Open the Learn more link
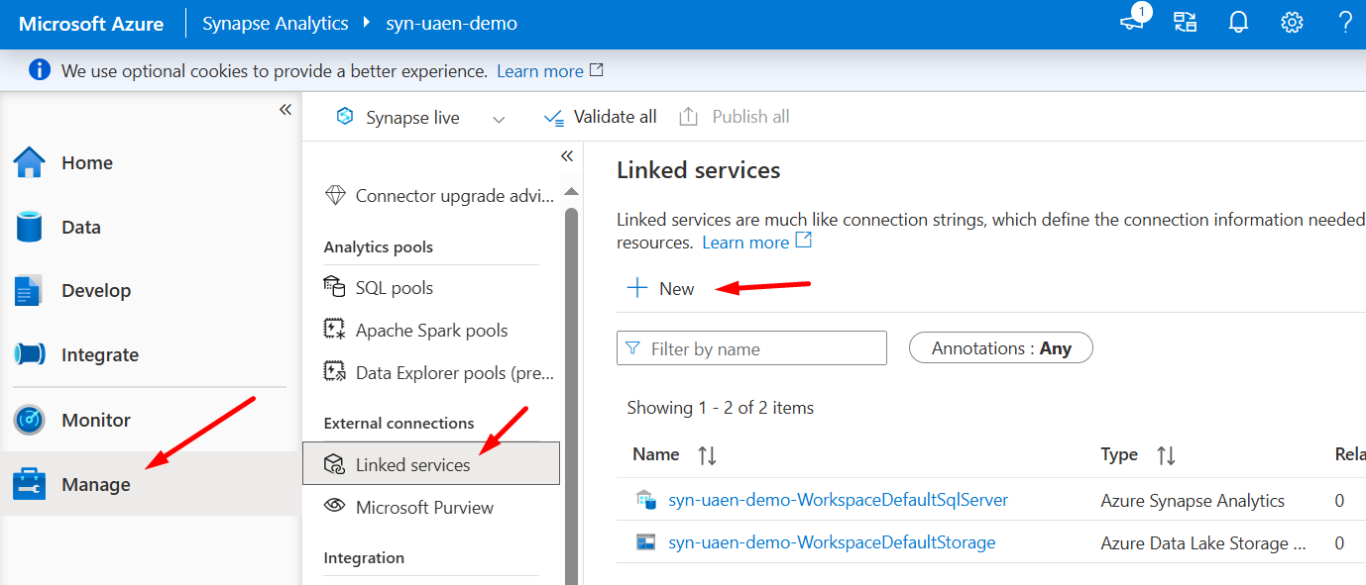 (x=746, y=242)
